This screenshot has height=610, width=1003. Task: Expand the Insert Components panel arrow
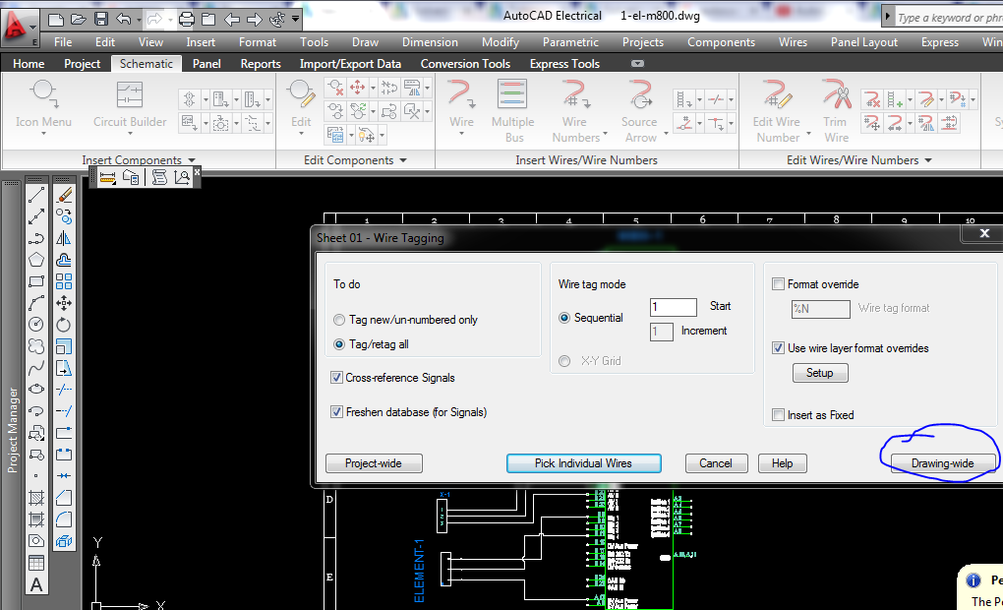(x=192, y=160)
